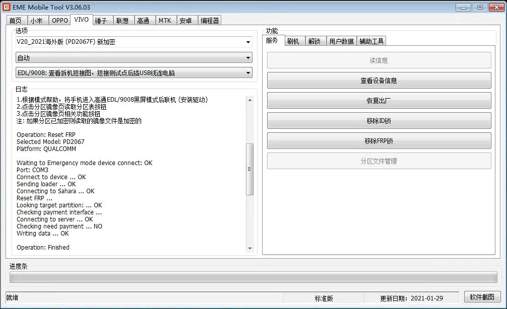Click the 移除ID锁 button

[x=379, y=120]
